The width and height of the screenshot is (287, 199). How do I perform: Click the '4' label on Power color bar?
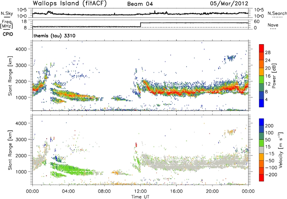[x=267, y=99]
